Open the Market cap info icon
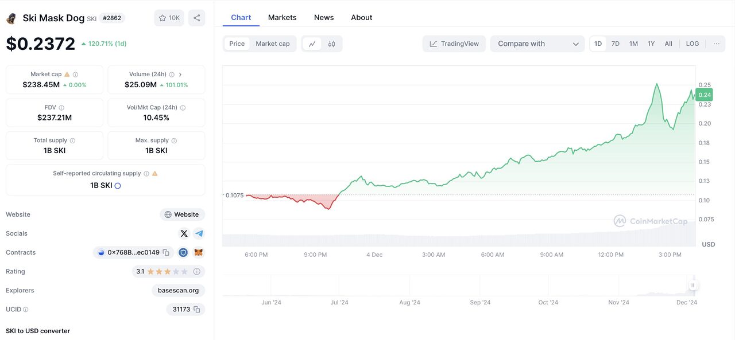Image resolution: width=735 pixels, height=340 pixels. [76, 75]
